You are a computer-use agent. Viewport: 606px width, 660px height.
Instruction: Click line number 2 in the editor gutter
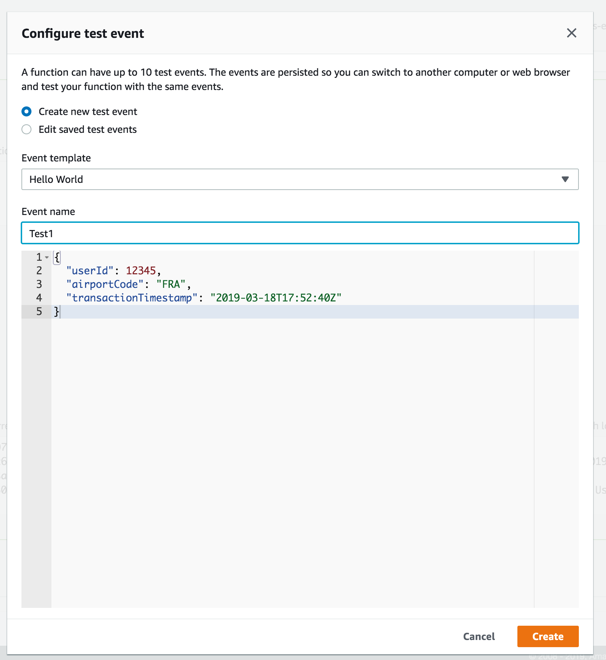(39, 271)
